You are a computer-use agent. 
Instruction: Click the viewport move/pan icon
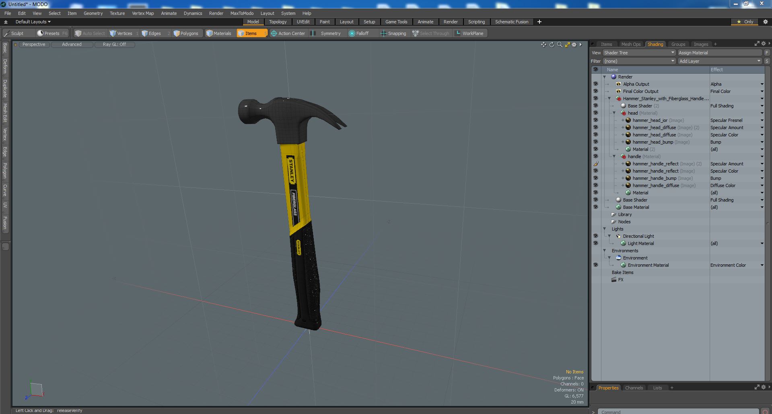tap(543, 45)
